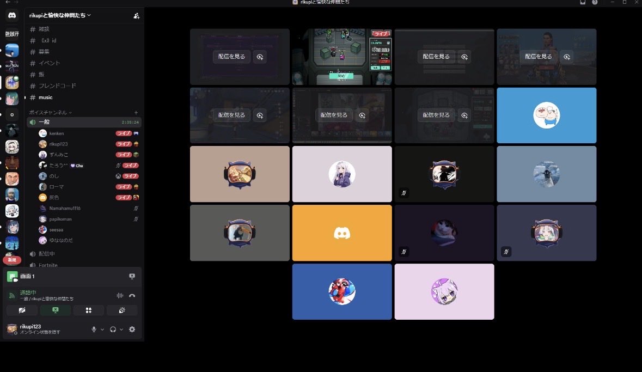642x372 pixels.
Task: Open user settings gear
Action: [x=132, y=330]
